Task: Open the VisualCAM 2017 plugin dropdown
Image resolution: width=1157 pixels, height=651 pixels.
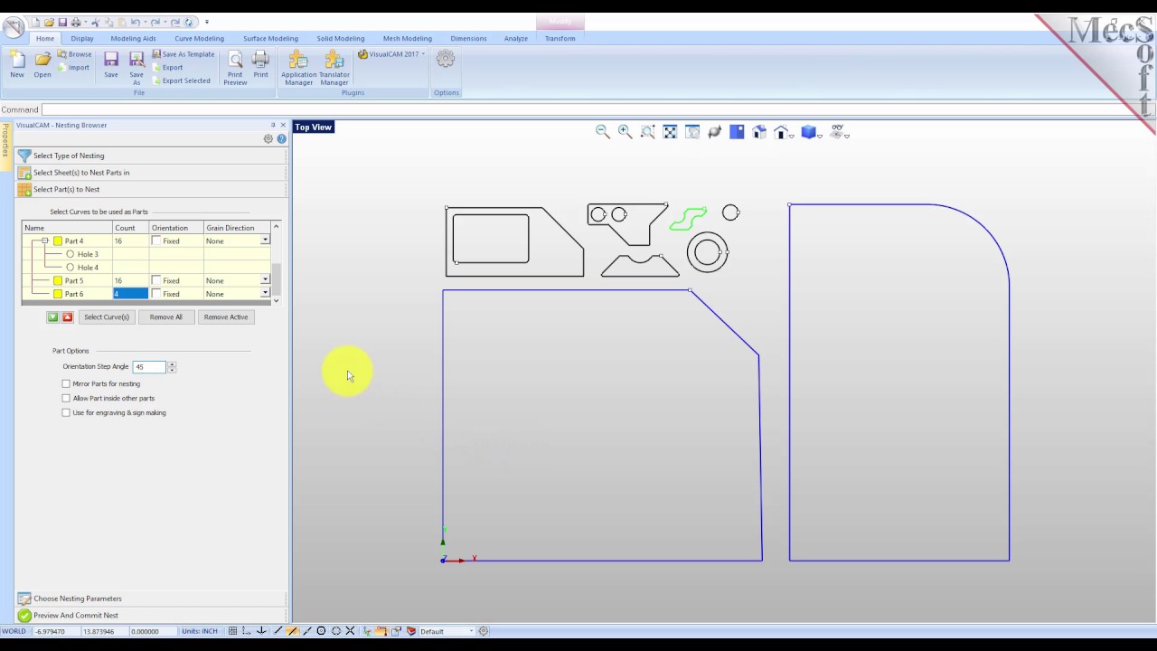Action: coord(391,54)
